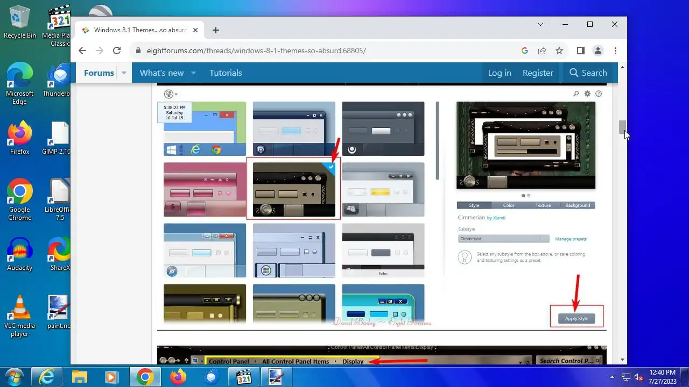Open the tab search chevron
The image size is (689, 387).
(540, 24)
